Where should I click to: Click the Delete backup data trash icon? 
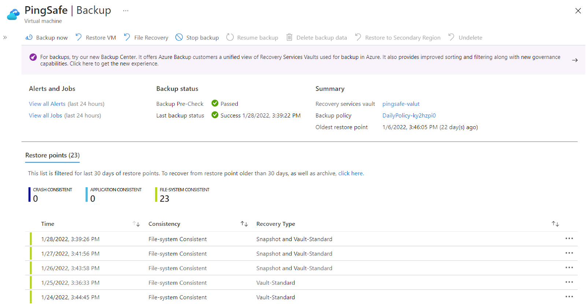coord(289,37)
